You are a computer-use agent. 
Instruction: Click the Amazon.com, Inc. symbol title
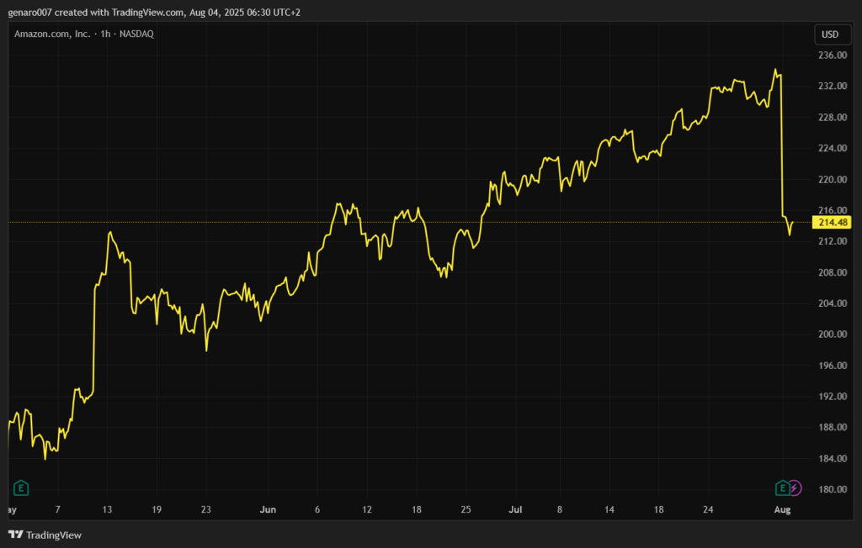coord(52,34)
